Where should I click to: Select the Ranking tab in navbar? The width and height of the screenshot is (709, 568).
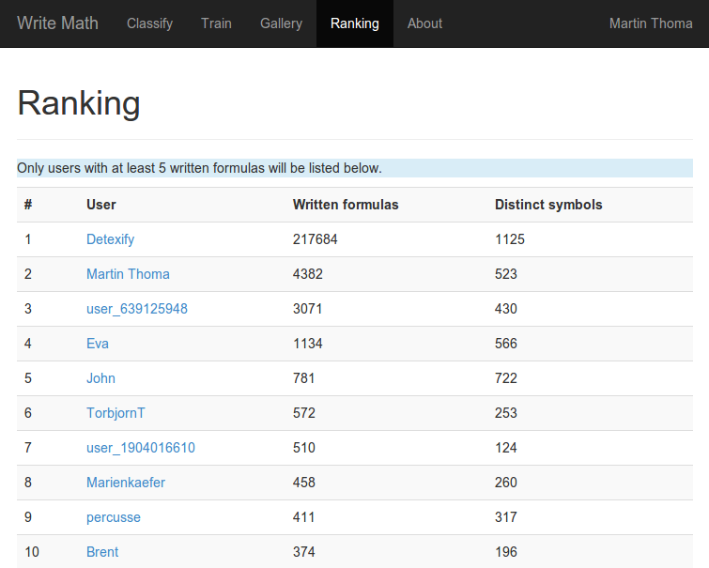tap(354, 23)
